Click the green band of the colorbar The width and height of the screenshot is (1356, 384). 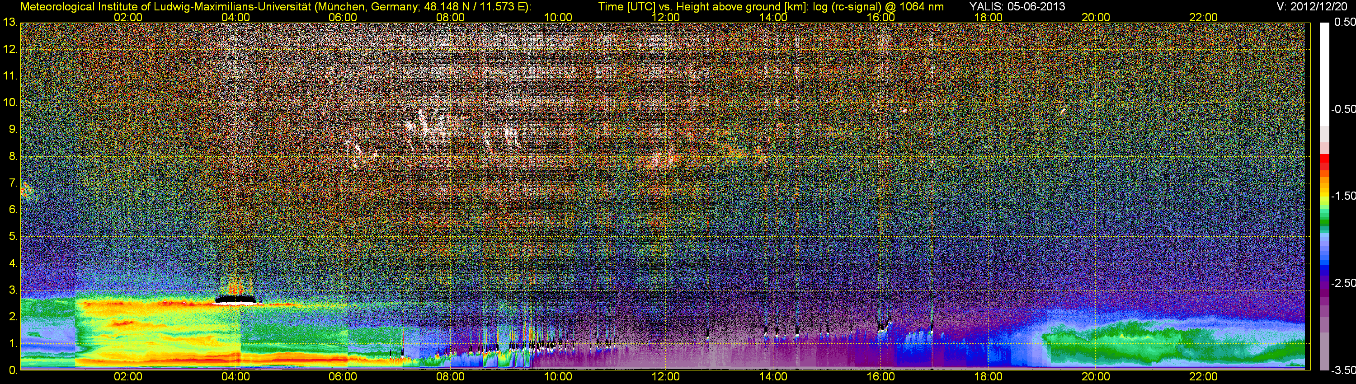tap(1324, 220)
